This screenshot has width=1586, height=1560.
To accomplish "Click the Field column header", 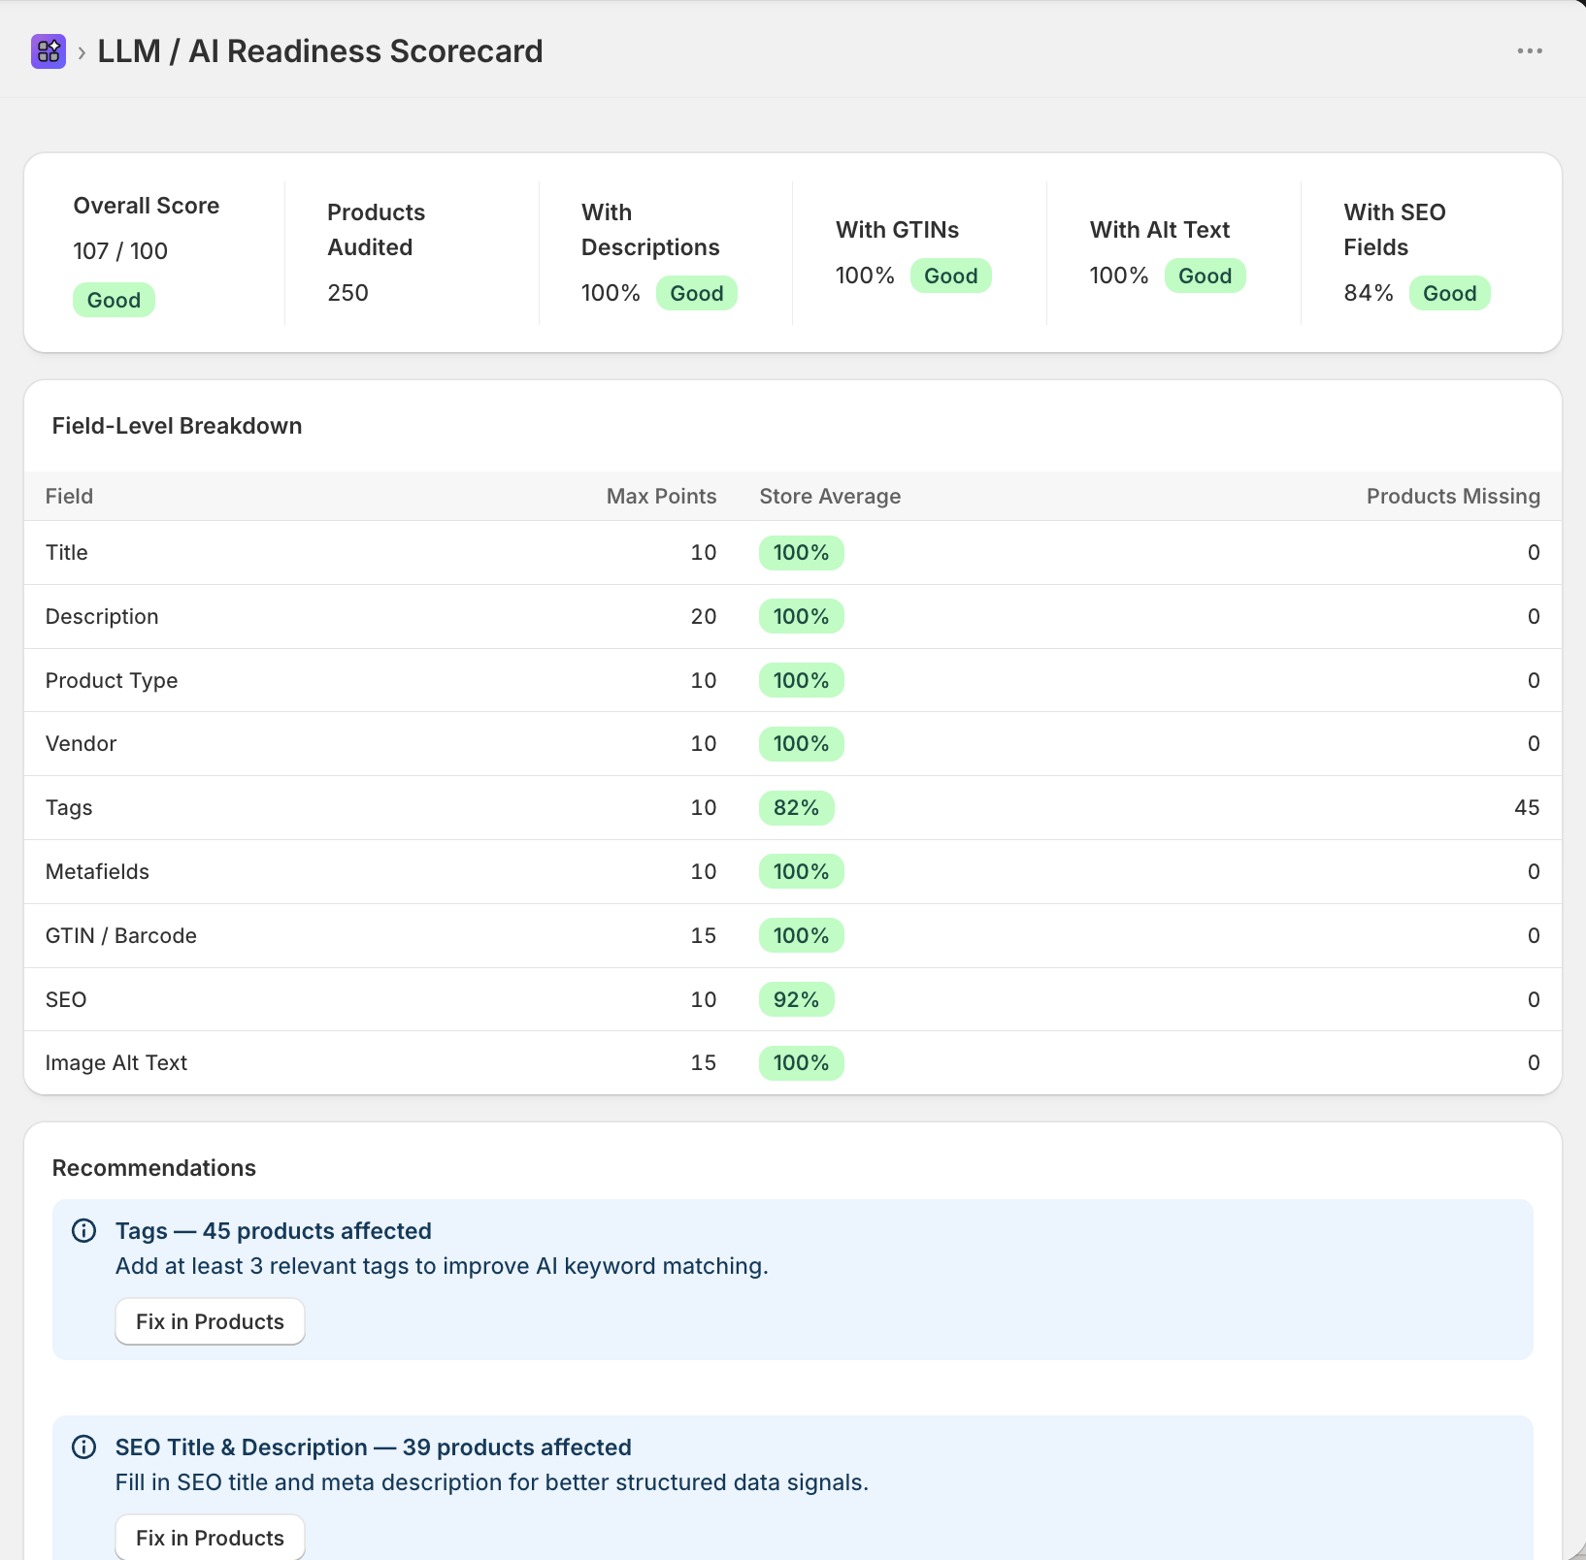I will 70,497.
